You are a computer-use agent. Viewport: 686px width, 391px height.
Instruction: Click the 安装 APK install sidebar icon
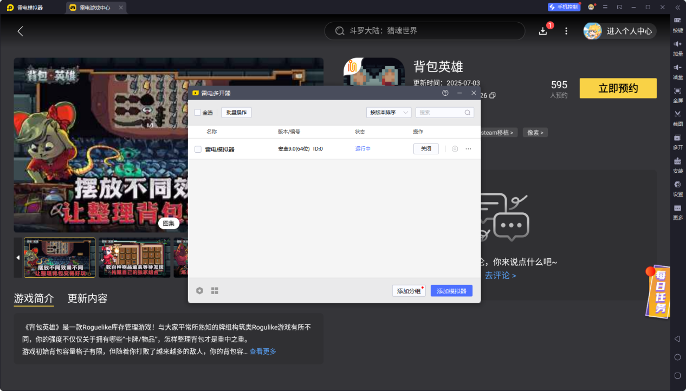click(x=677, y=165)
